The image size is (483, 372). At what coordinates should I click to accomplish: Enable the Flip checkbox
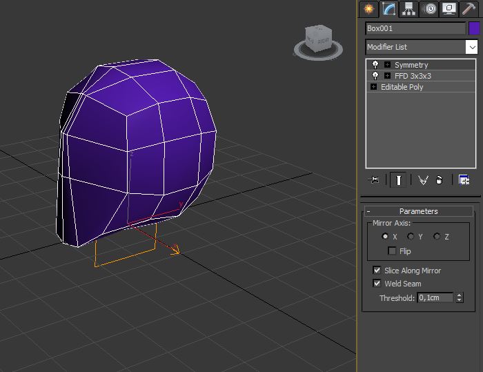pyautogui.click(x=392, y=251)
